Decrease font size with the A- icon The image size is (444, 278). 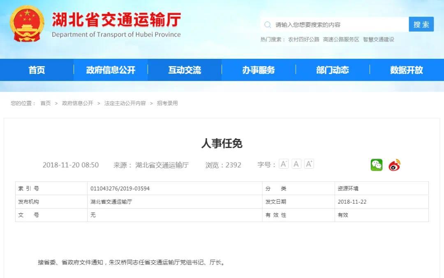283,163
